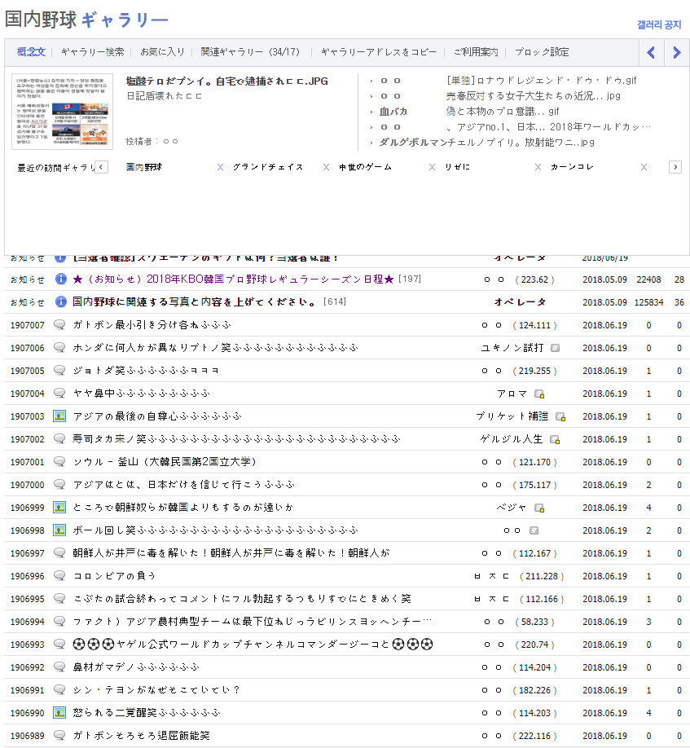
Task: Switch to the 概念文 tab
Action: (30, 52)
